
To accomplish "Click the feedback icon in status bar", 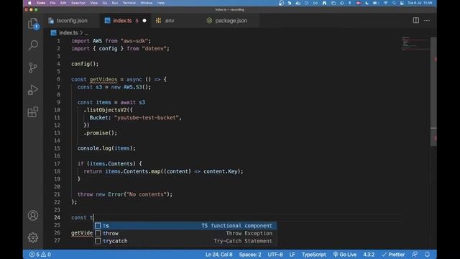I will point(415,254).
